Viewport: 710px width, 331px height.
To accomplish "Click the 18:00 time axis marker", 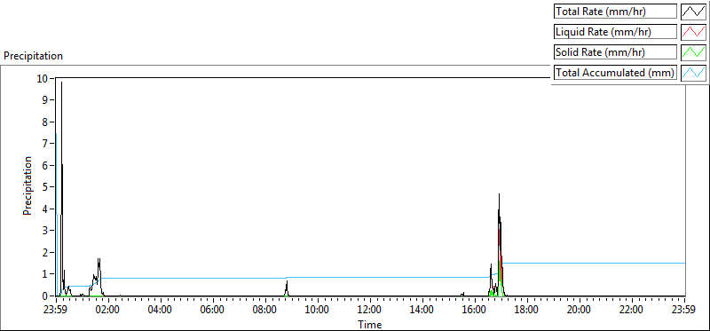I will coord(527,311).
